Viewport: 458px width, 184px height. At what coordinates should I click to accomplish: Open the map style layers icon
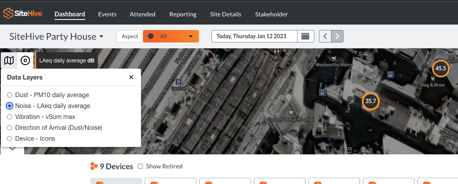(x=9, y=60)
